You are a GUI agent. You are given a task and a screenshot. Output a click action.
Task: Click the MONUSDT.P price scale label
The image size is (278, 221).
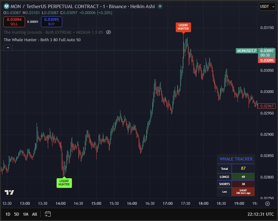pyautogui.click(x=246, y=51)
